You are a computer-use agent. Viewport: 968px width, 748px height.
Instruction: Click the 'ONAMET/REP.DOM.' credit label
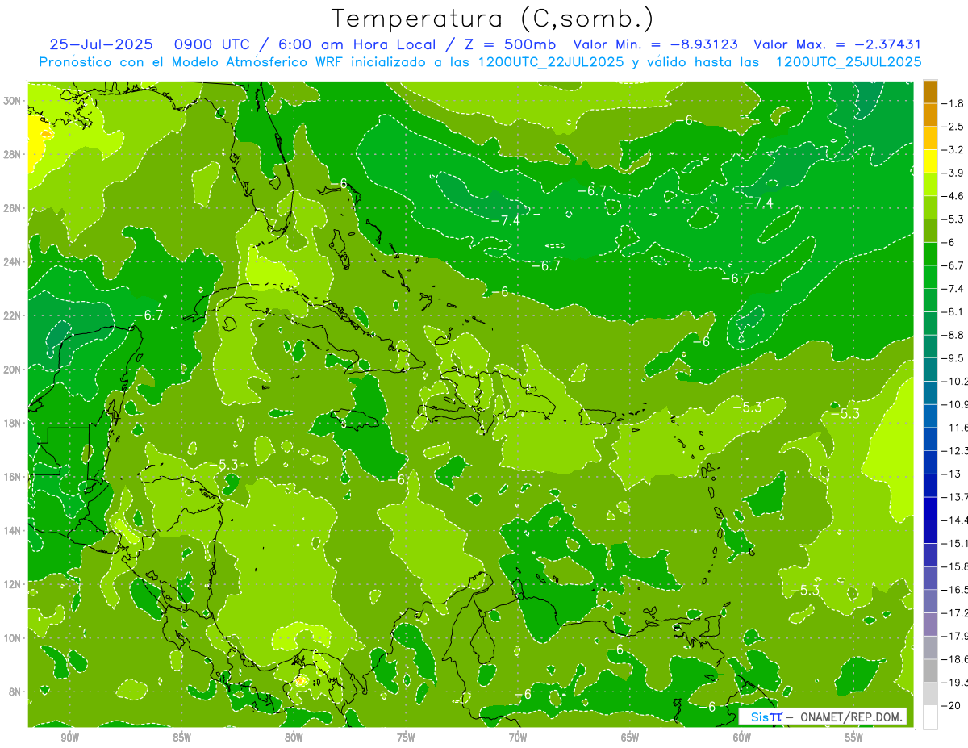(x=851, y=717)
